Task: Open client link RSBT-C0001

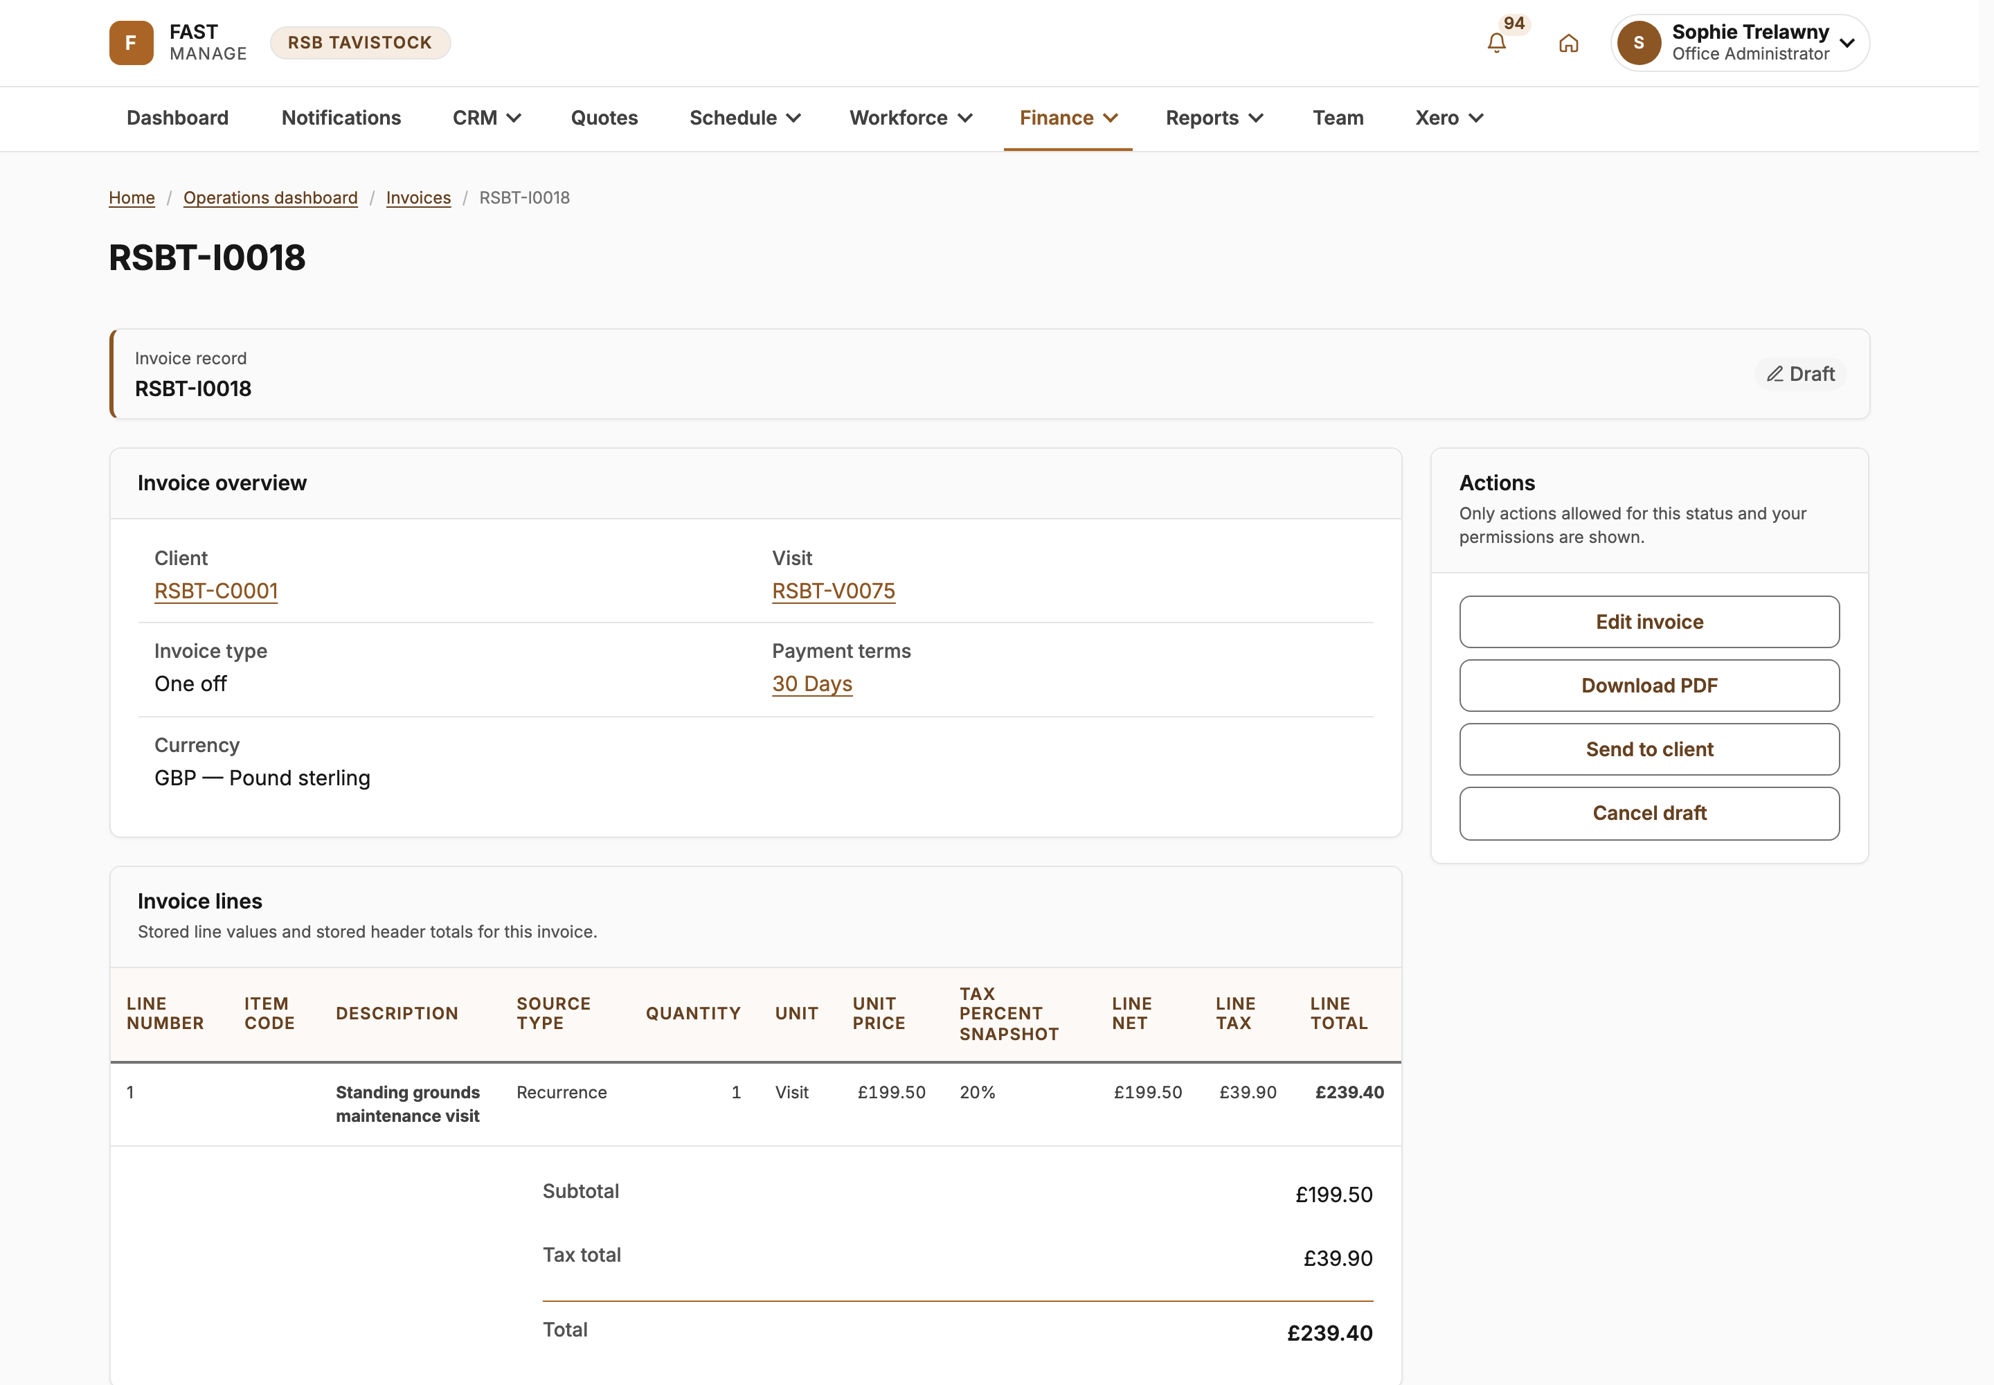Action: [216, 591]
